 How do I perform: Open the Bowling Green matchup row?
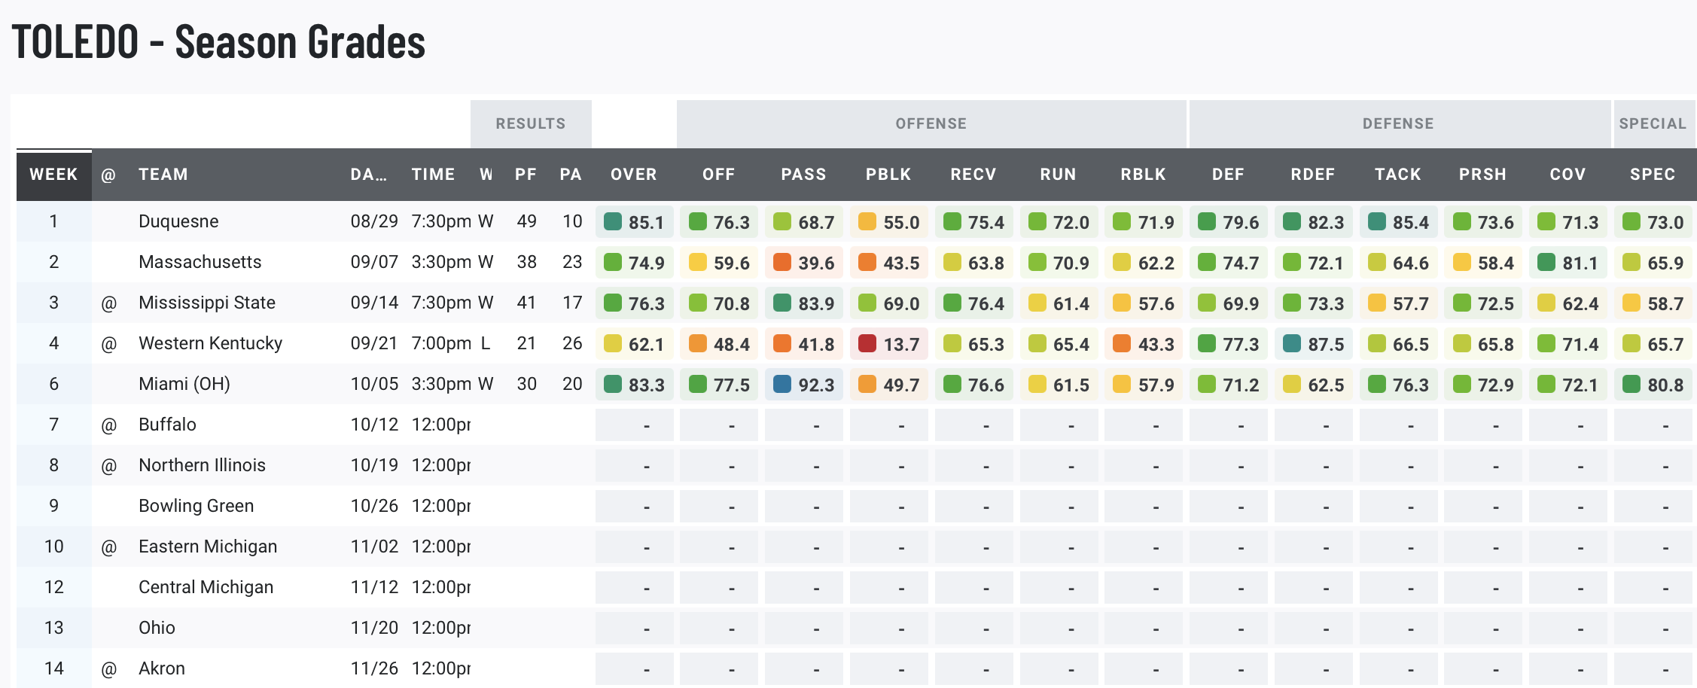coord(196,506)
